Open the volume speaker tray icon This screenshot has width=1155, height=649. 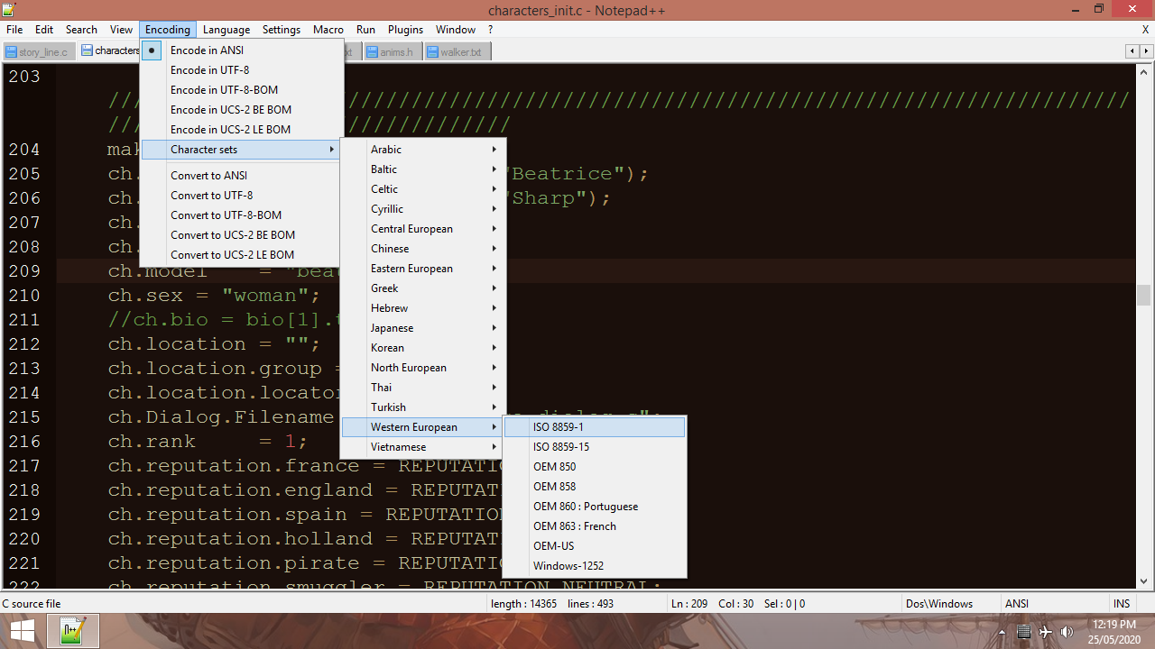point(1067,632)
